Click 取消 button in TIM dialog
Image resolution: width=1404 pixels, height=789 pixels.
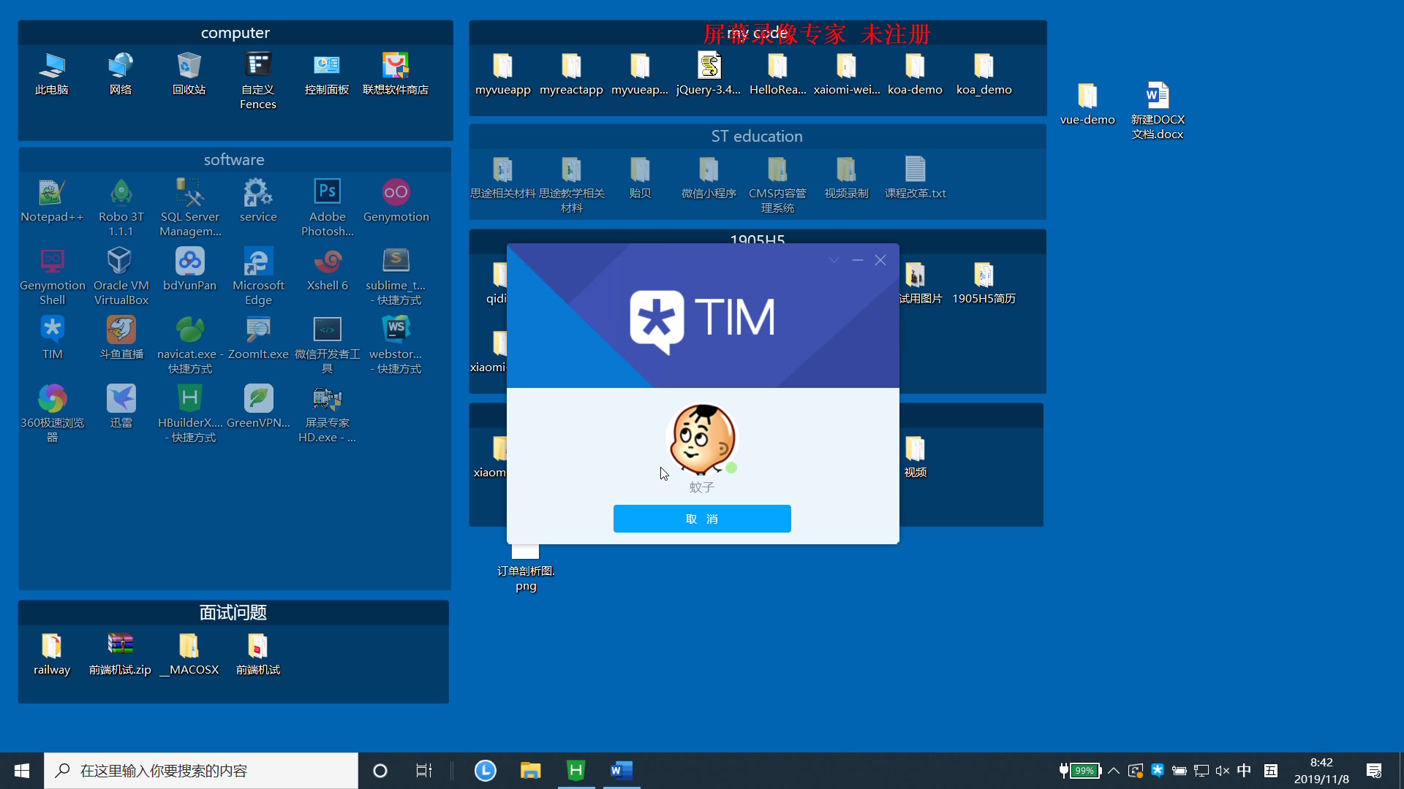701,518
